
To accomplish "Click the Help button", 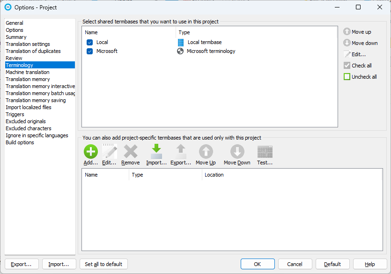I will (370, 264).
